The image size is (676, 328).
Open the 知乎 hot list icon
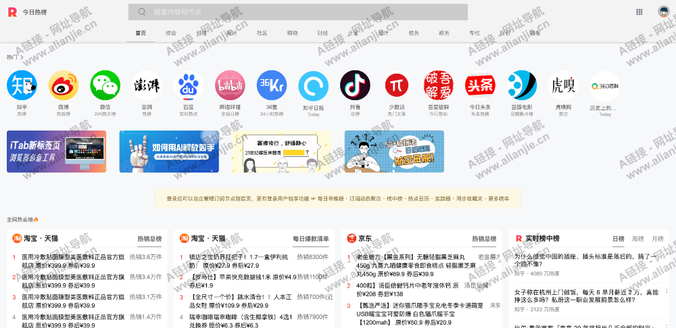(x=22, y=85)
